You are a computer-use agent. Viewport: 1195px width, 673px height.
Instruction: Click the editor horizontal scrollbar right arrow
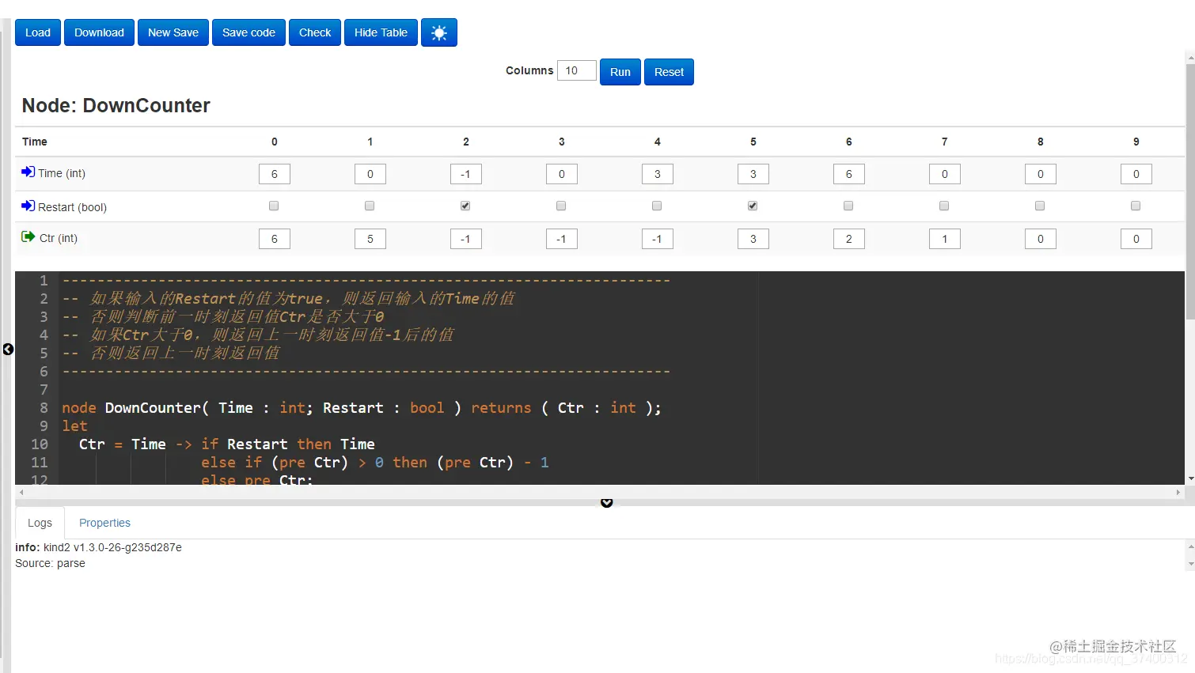tap(1178, 492)
